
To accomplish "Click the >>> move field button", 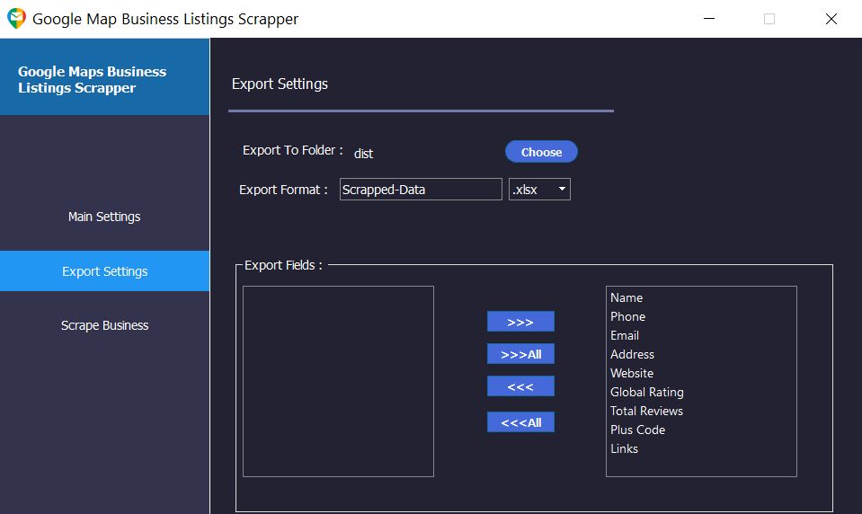I will tap(520, 322).
